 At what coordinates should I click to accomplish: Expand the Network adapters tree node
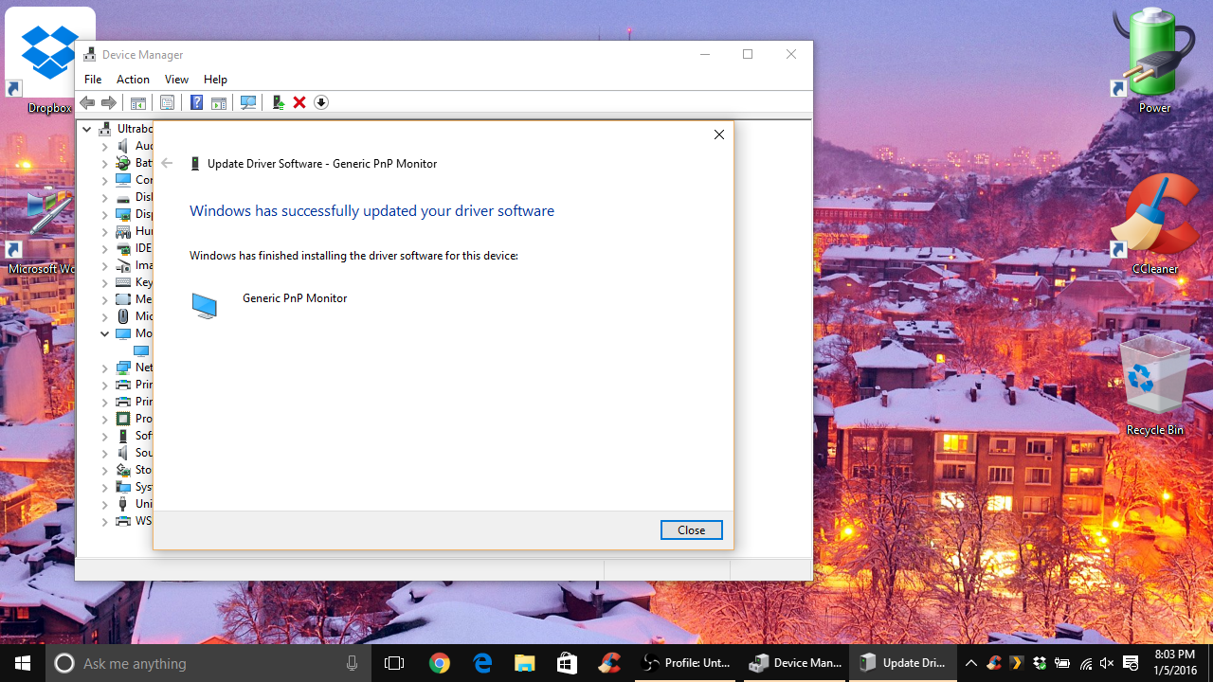click(x=105, y=368)
